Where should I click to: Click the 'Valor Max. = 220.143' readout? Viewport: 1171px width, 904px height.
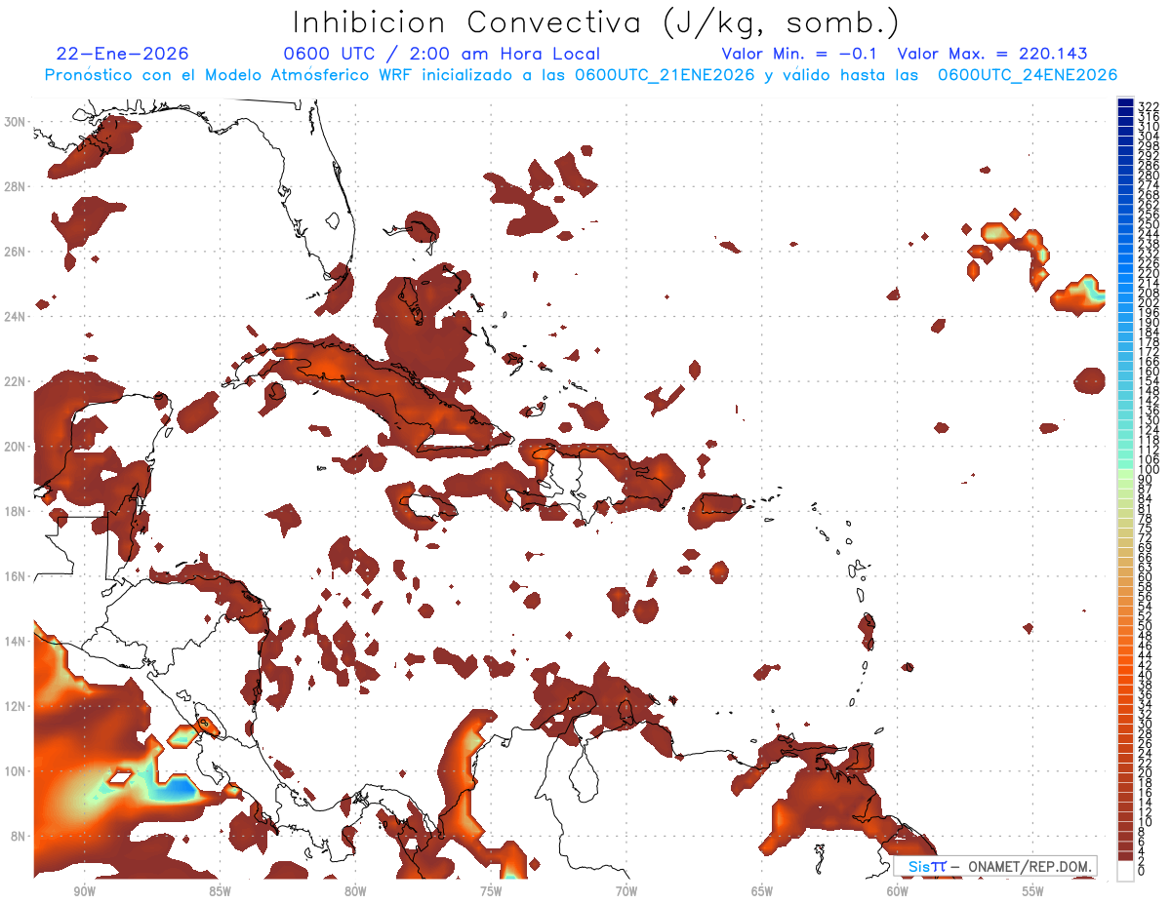coord(992,54)
